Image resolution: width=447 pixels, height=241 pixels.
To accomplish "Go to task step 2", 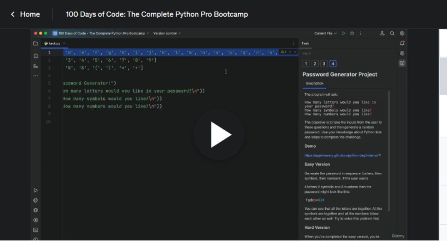I will point(315,64).
